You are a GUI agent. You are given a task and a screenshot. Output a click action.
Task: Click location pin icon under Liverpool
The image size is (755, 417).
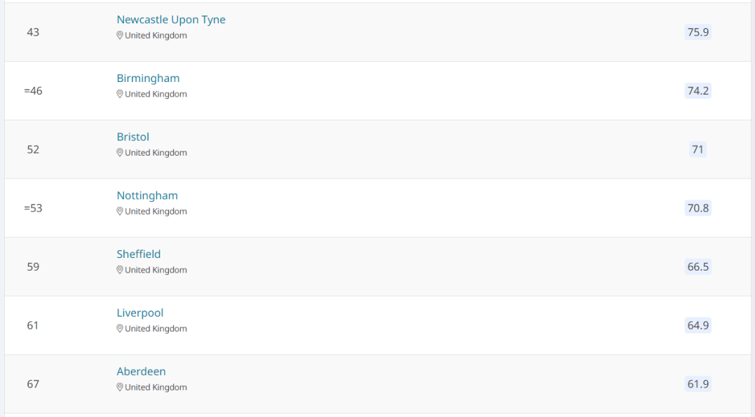click(x=119, y=329)
